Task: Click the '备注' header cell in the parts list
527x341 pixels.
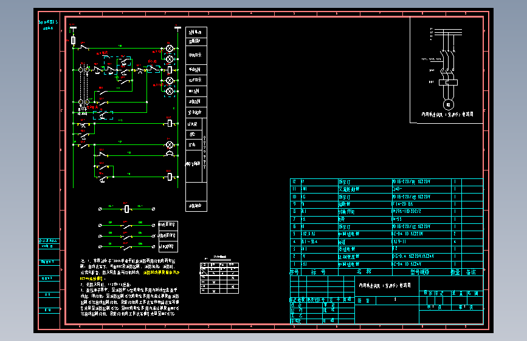Action: pyautogui.click(x=472, y=272)
